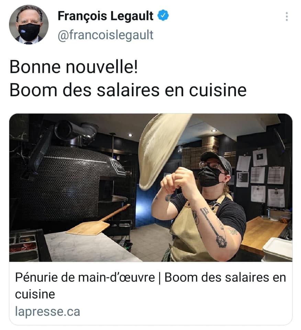This screenshot has height=330, width=301.
Task: Click the François Legault display name
Action: (105, 16)
